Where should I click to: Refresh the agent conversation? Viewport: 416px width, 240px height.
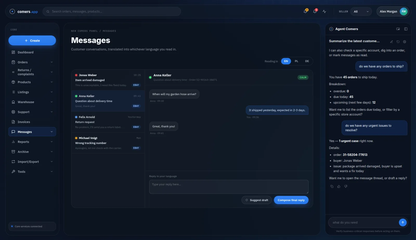[398, 42]
